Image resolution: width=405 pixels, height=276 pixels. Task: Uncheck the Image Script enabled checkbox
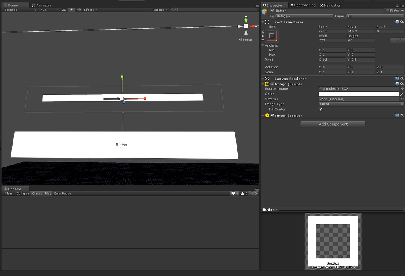click(x=271, y=84)
